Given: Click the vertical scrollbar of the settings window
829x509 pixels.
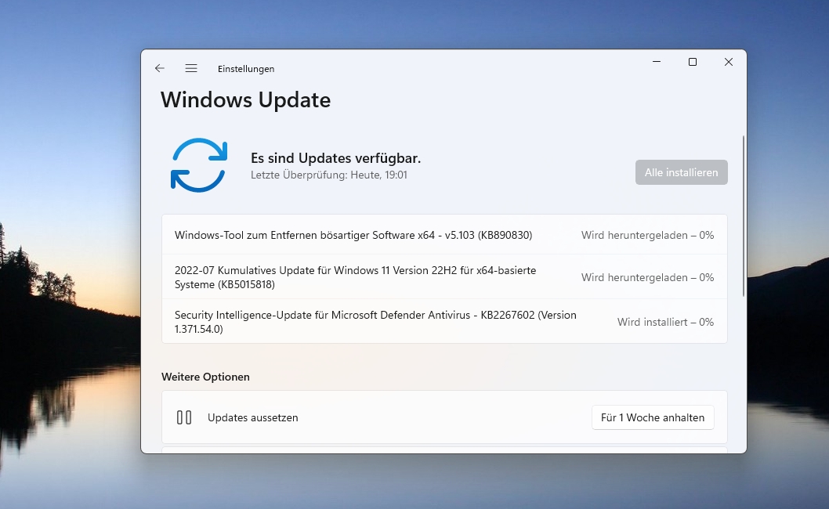Looking at the screenshot, I should [x=744, y=215].
